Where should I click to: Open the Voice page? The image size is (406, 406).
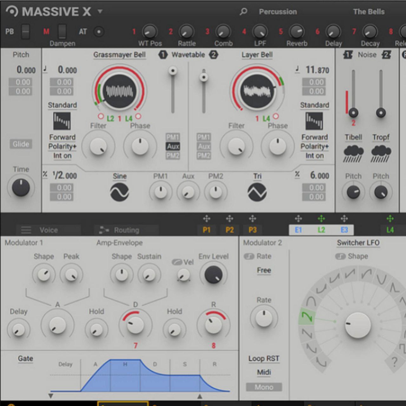(x=48, y=230)
